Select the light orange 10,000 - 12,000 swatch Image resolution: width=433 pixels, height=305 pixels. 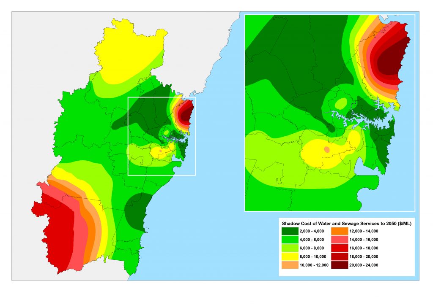pos(290,265)
